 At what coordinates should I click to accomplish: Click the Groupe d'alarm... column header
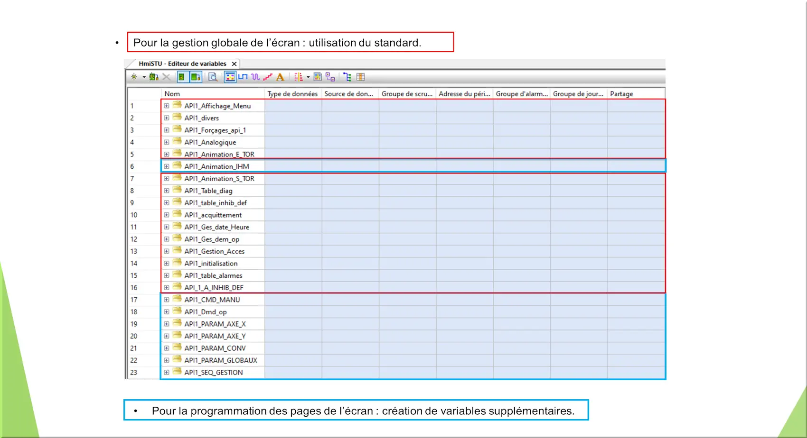point(522,94)
